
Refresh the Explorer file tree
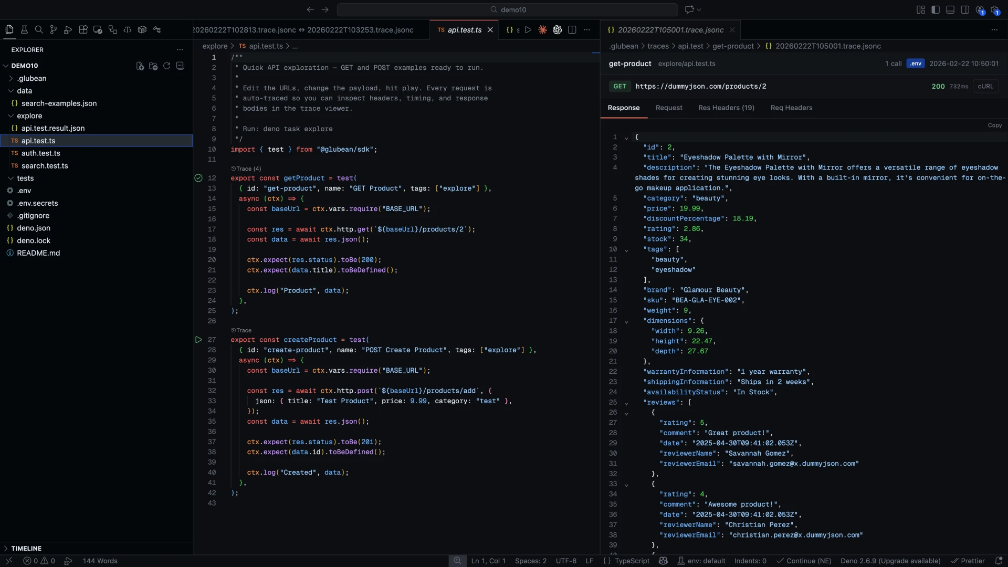pos(166,66)
